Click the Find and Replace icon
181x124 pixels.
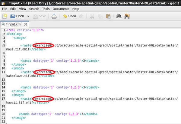click(127, 16)
